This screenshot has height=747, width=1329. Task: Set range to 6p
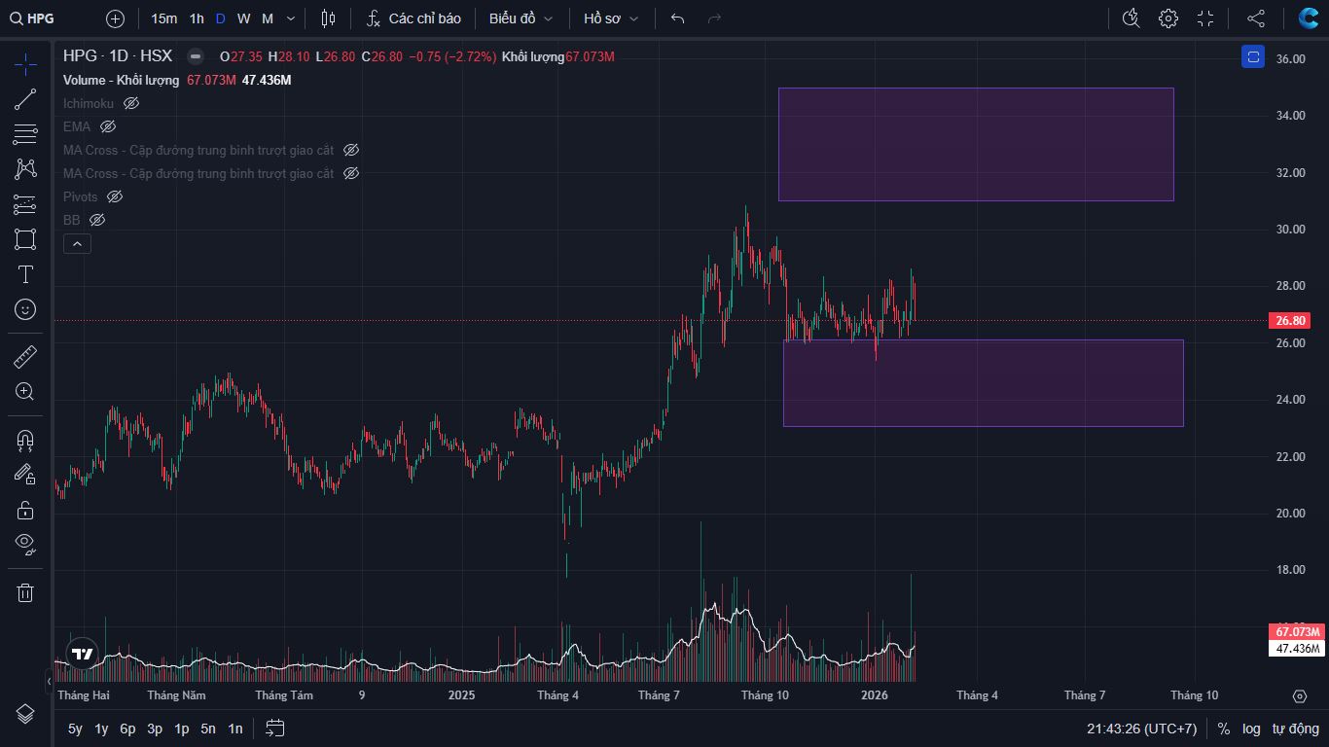(x=127, y=729)
